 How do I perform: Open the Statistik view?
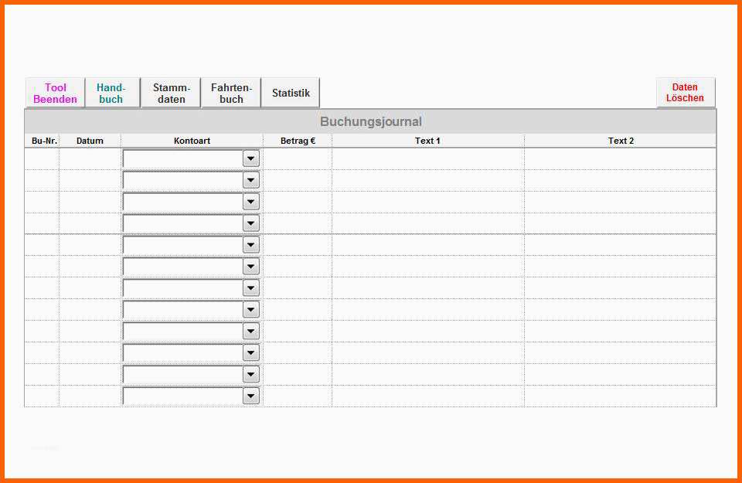coord(291,94)
